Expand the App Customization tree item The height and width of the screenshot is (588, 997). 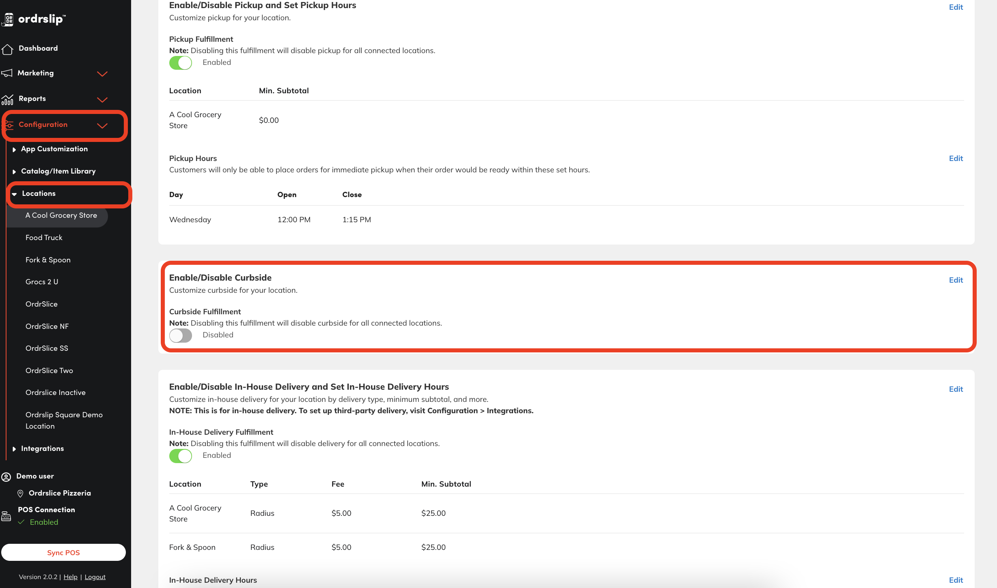(x=14, y=150)
